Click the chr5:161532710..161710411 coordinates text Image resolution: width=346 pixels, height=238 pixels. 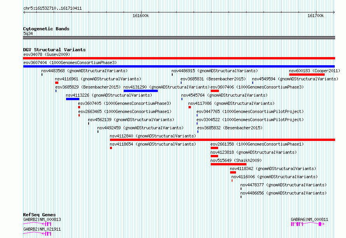tap(52, 9)
